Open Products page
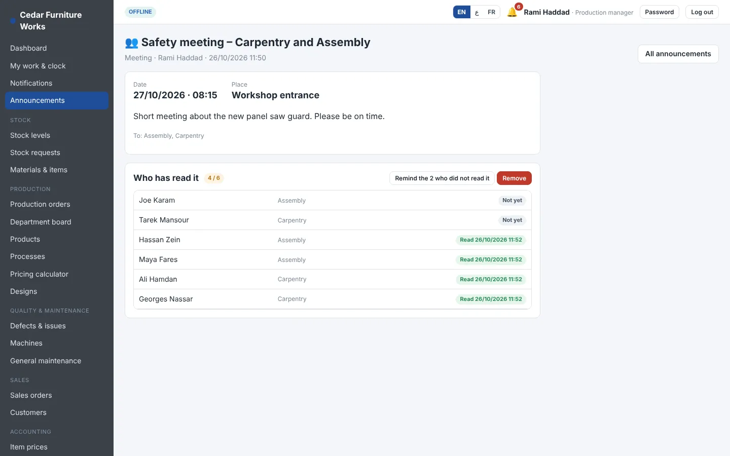Image resolution: width=730 pixels, height=456 pixels. [x=57, y=239]
